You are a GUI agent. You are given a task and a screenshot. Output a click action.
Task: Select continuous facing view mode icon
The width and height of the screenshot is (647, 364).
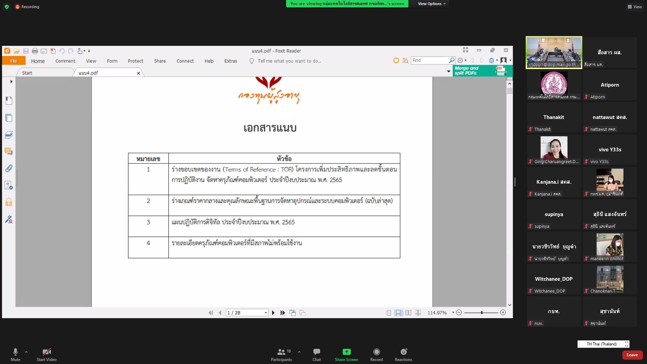[418, 313]
